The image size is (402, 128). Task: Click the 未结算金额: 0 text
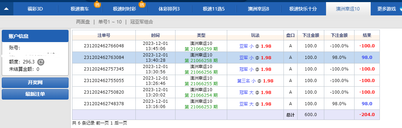24,69
